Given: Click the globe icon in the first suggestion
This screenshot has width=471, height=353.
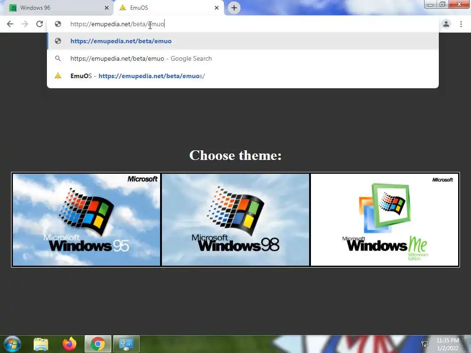Looking at the screenshot, I should (58, 41).
